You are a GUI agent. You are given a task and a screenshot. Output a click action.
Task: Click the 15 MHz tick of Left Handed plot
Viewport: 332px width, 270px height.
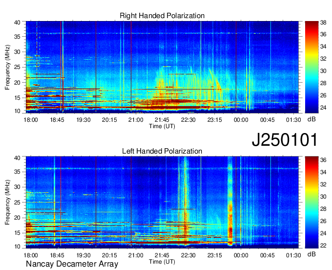[17, 233]
